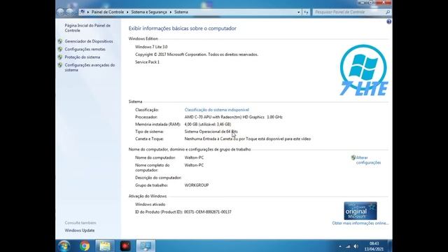This screenshot has width=448, height=252.
Task: Open Obter mais informações online link
Action: coord(360,223)
